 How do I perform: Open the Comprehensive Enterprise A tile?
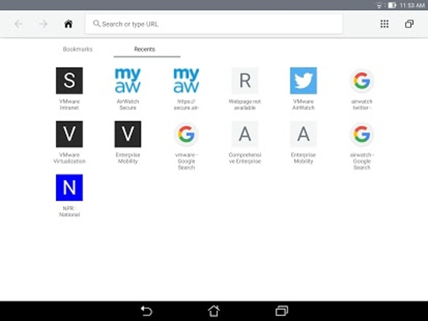tap(245, 134)
